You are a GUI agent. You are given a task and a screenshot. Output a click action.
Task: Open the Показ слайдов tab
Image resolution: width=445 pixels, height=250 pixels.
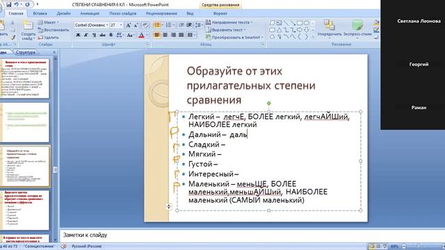coord(122,13)
